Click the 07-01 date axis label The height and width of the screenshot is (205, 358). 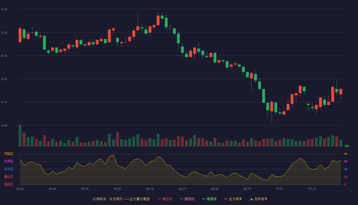pos(280,189)
